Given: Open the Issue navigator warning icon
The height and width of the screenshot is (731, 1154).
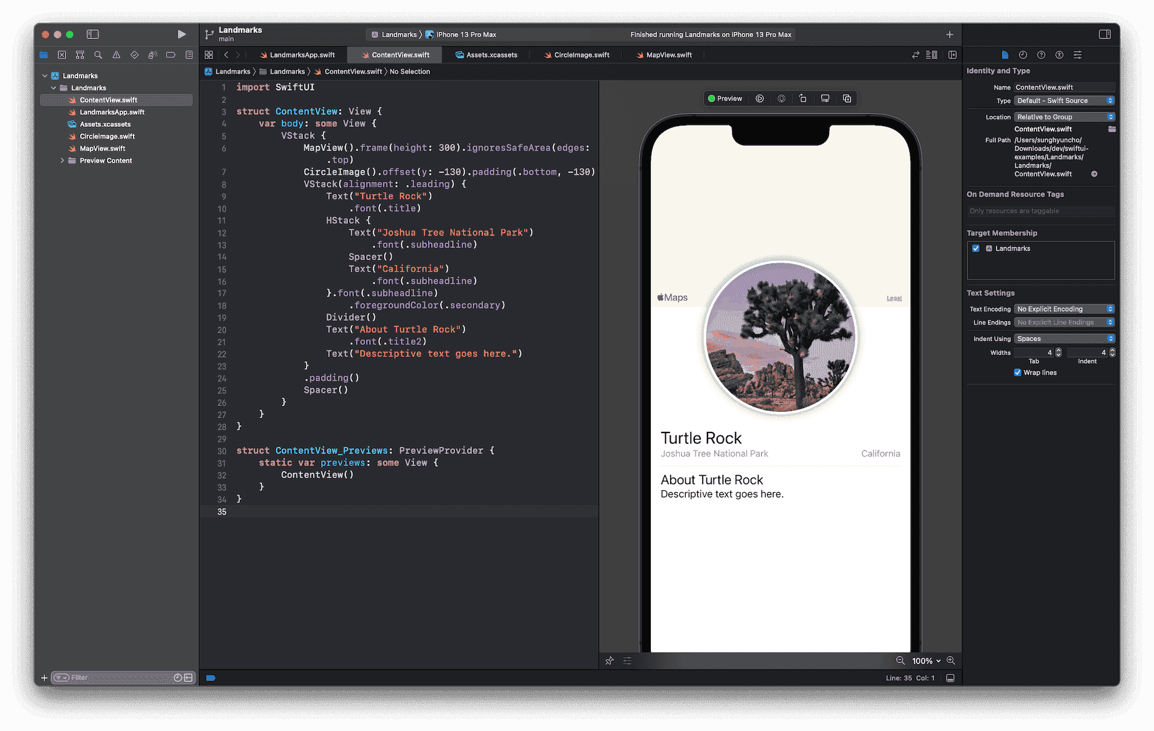Looking at the screenshot, I should (116, 55).
